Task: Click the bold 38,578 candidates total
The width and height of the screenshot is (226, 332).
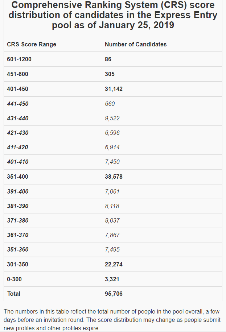Action: click(114, 177)
